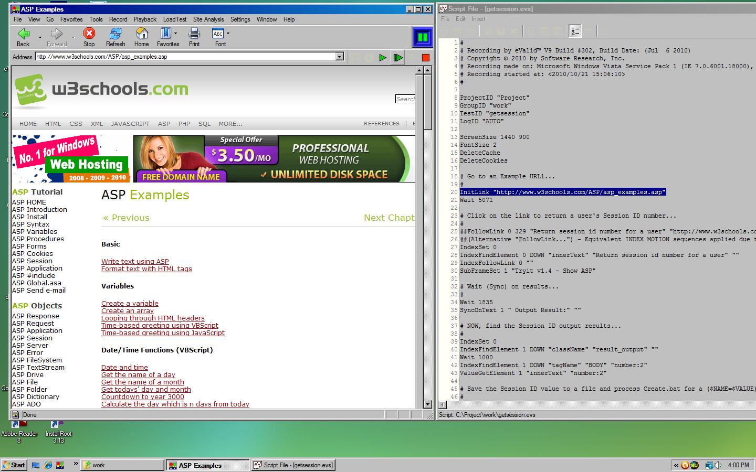This screenshot has height=472, width=756.
Task: Open the JAVASCRIPT site navigation item
Action: coord(130,124)
